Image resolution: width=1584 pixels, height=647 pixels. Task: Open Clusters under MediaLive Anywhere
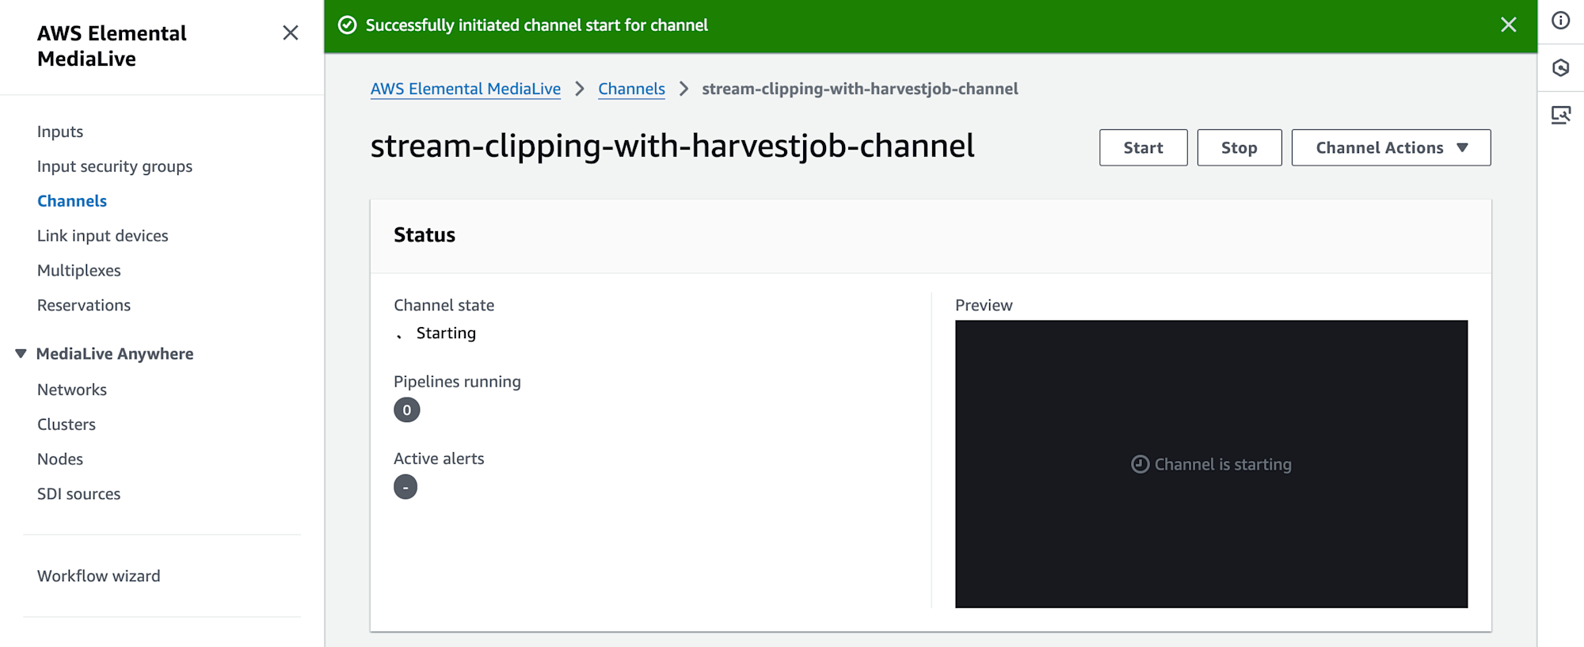[x=67, y=424]
